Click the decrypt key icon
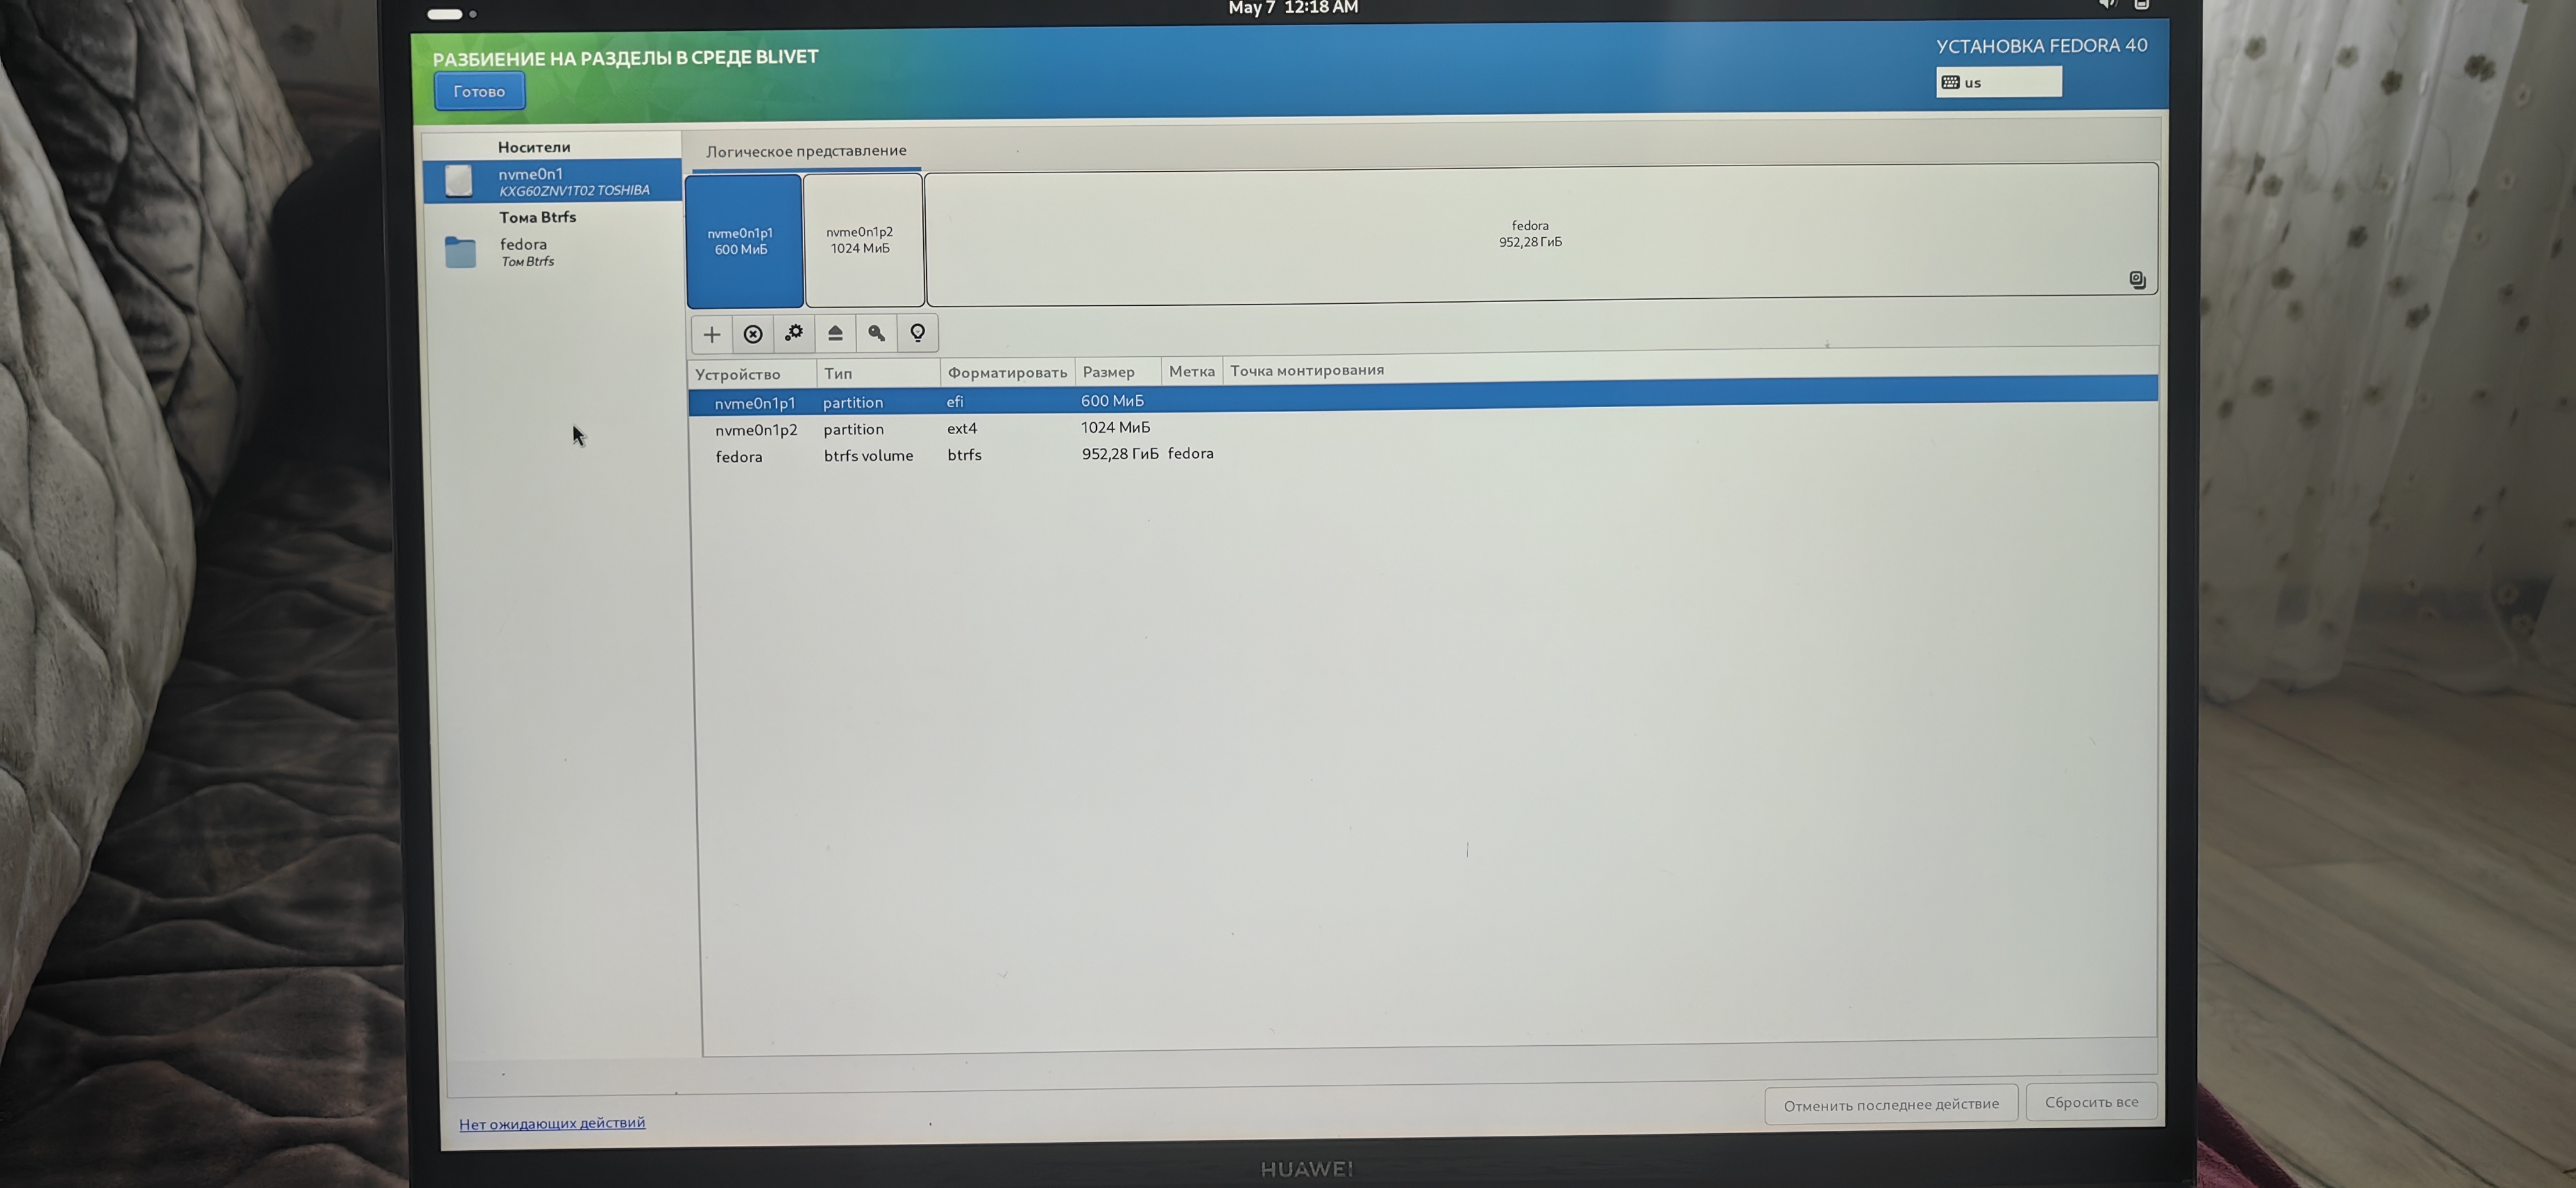 [876, 333]
